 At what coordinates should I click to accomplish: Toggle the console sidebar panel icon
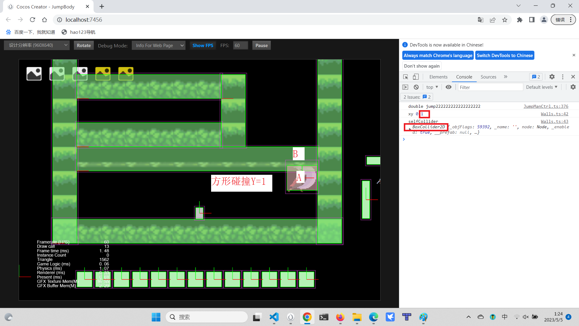click(x=405, y=87)
